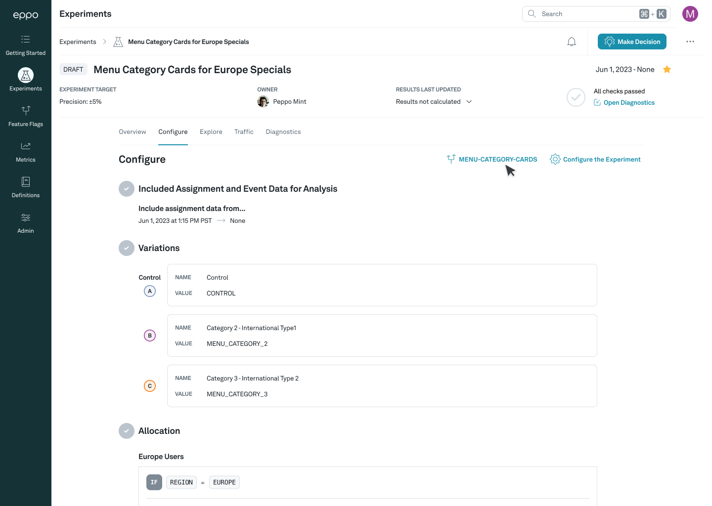Go to Metrics page
Image resolution: width=712 pixels, height=506 pixels.
pyautogui.click(x=26, y=152)
